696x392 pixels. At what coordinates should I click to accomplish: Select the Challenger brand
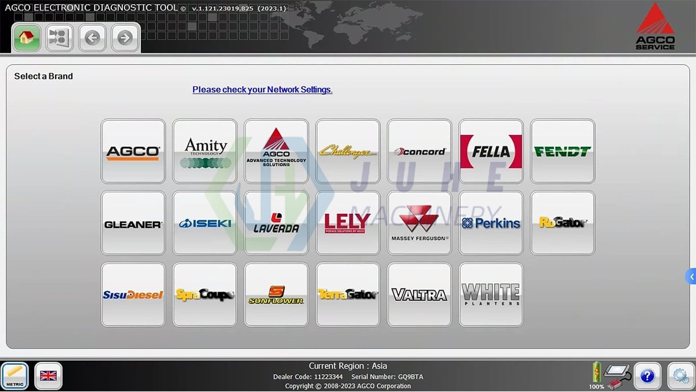click(347, 151)
